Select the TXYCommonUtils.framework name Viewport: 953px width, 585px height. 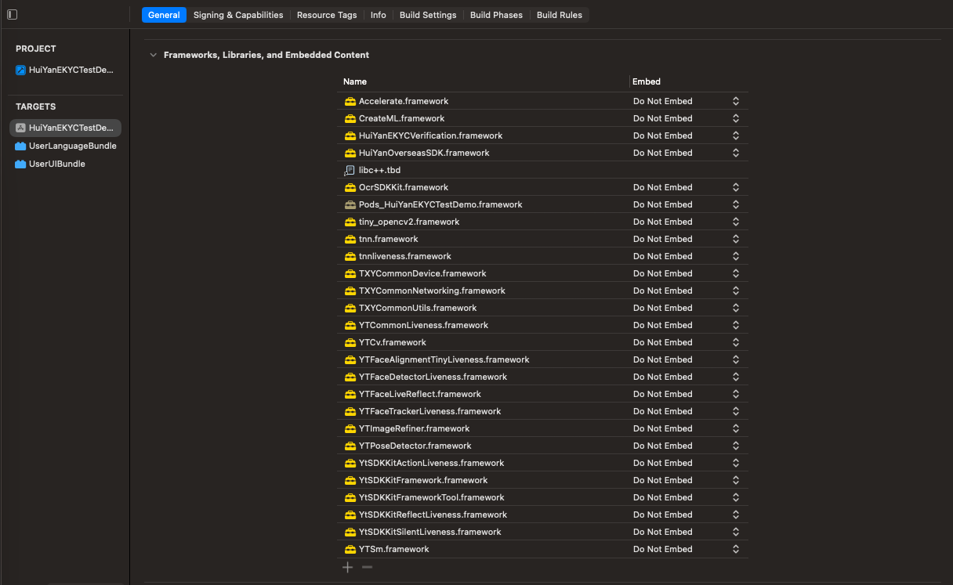pos(418,308)
